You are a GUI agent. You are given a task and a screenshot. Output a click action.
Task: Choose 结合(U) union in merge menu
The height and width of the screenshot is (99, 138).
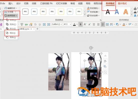11,20
